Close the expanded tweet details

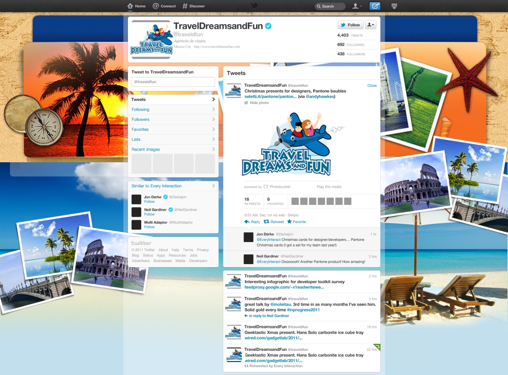[x=372, y=85]
